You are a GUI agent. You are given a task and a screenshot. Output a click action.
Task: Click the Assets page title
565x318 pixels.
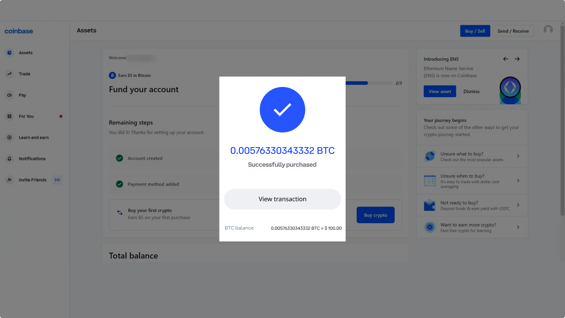87,30
